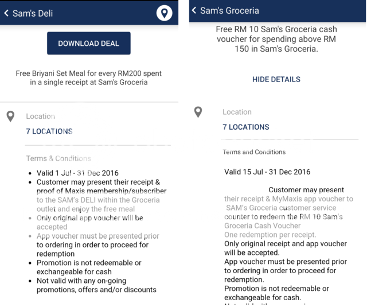Tap the 'Not valid with any on-going promotions' bullet
Screen dimensions: 367x307
(96, 285)
